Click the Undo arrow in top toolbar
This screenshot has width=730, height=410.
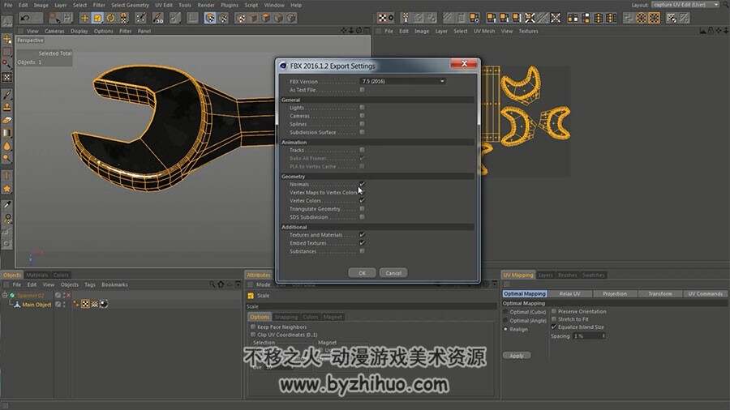tap(24, 18)
